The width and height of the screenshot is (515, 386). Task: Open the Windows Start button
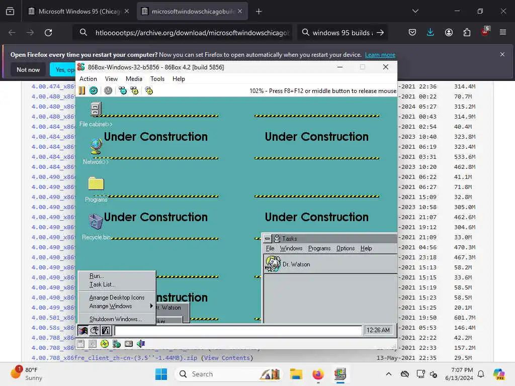161,374
